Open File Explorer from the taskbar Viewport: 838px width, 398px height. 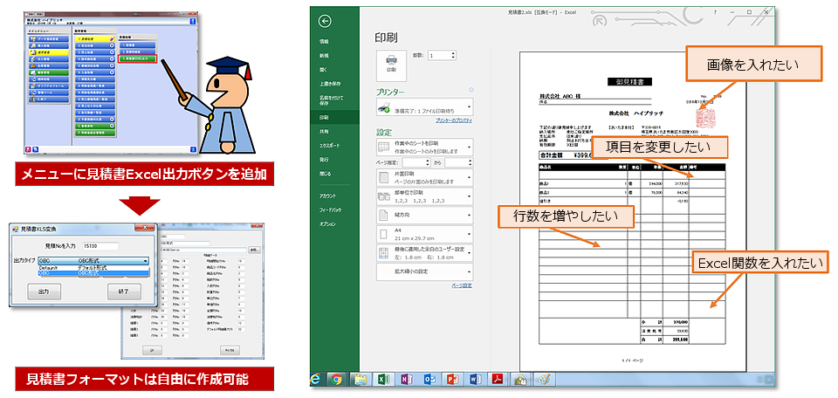pos(360,379)
